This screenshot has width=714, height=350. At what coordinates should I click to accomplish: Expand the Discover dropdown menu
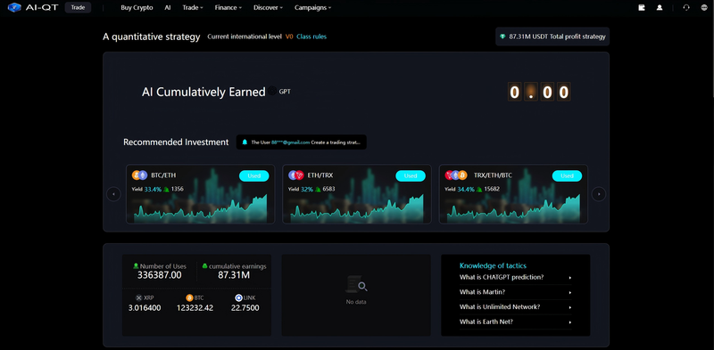(269, 8)
